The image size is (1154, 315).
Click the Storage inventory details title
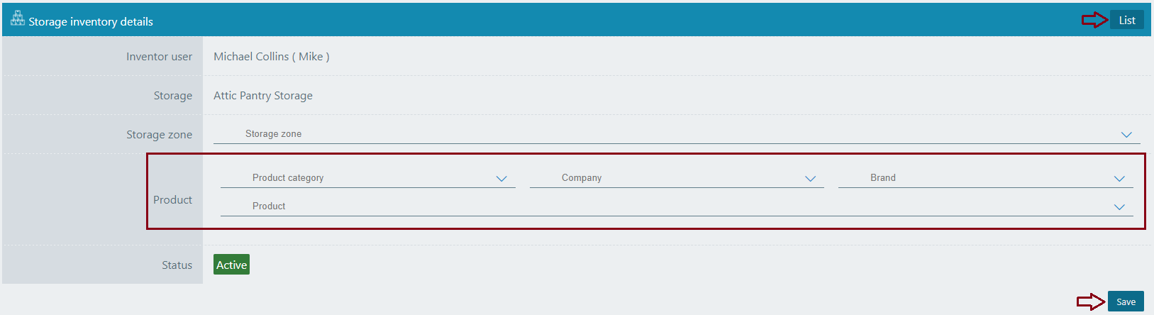click(x=91, y=22)
